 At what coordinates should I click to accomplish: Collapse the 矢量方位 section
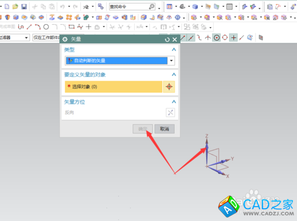tap(173, 102)
